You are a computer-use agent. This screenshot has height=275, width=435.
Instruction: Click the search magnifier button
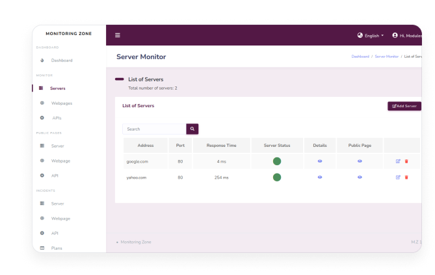coord(192,129)
